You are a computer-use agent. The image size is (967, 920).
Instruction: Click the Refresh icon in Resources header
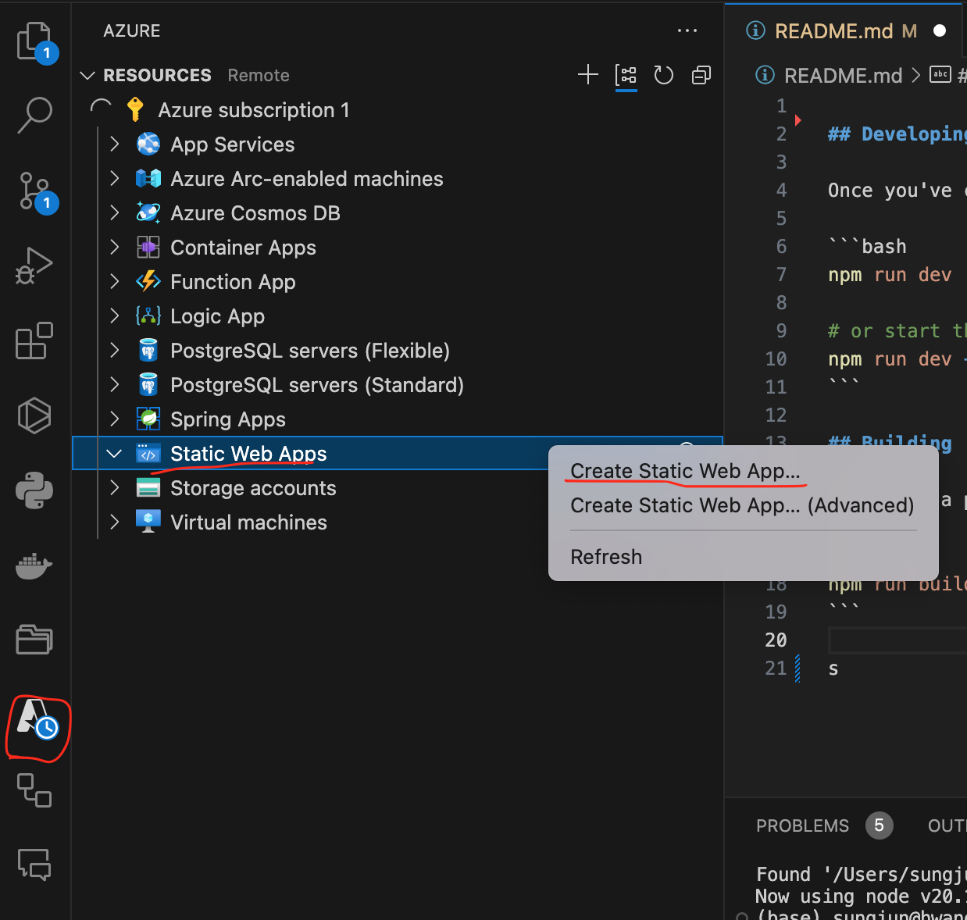[664, 75]
